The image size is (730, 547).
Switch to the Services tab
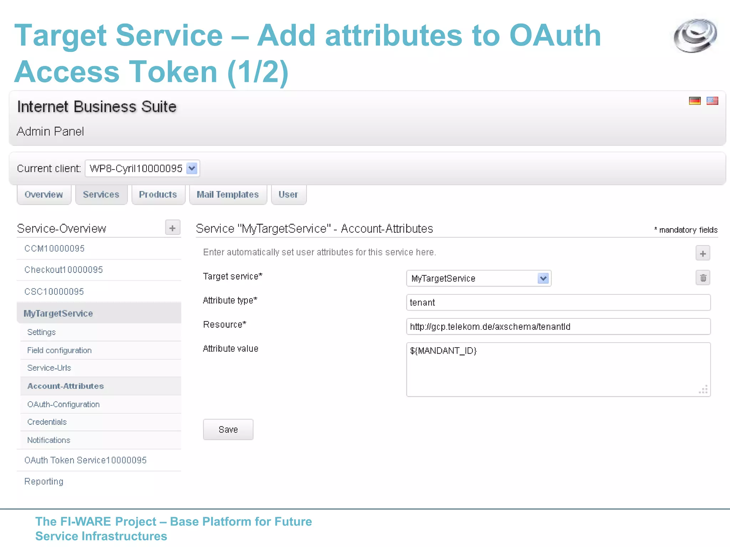coord(101,194)
